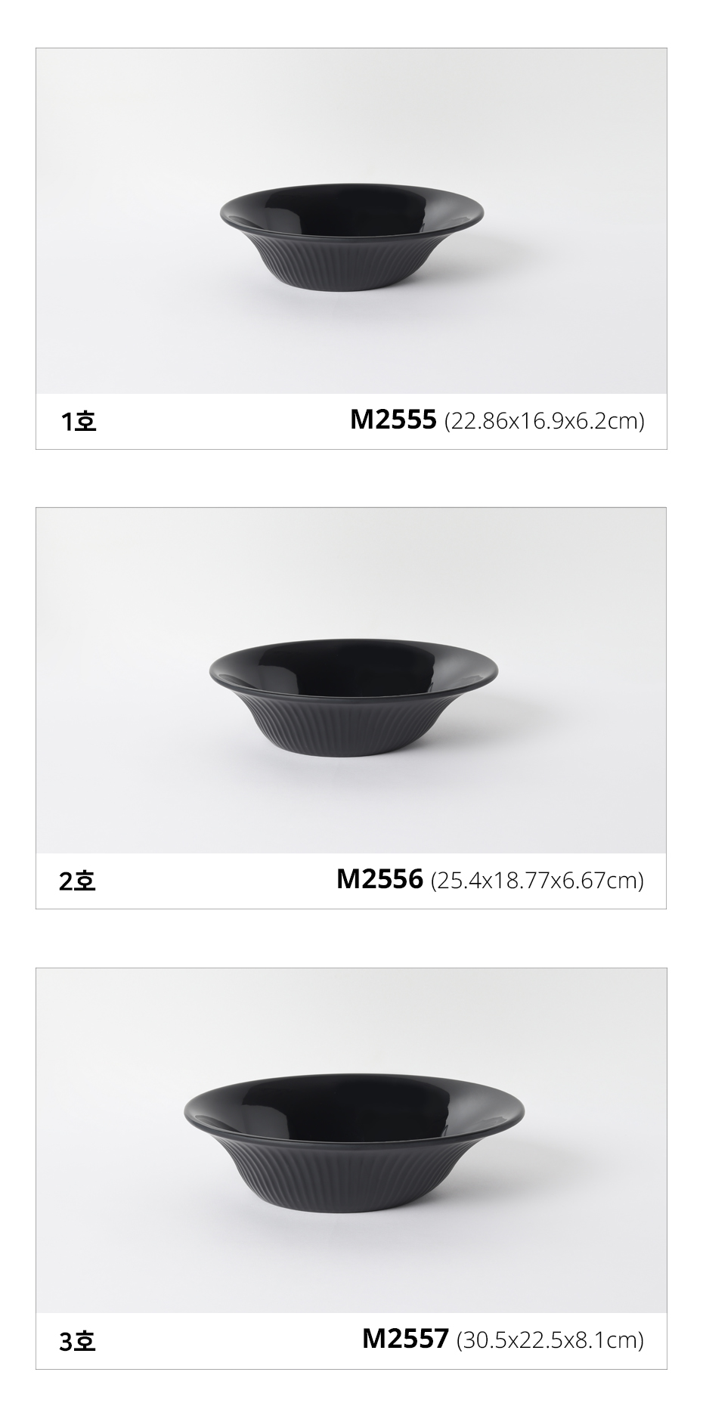Click the glossy interior of the 2호 bowl
The width and height of the screenshot is (703, 1403).
click(x=354, y=665)
